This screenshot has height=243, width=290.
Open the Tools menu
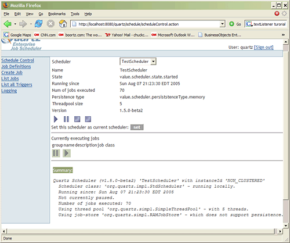75,14
